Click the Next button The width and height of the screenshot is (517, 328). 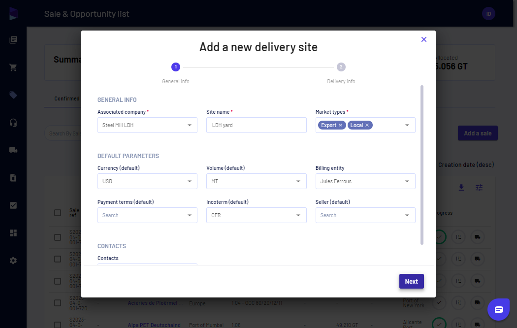412,281
